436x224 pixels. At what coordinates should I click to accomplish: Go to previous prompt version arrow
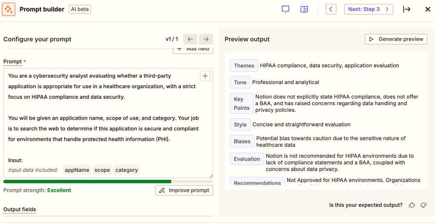(x=190, y=39)
